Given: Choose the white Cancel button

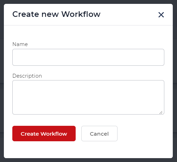Looking at the screenshot, I should [99, 134].
